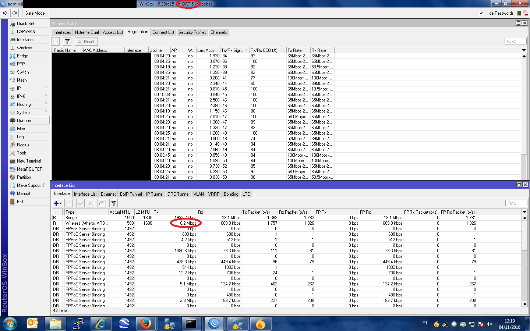The image size is (530, 331).
Task: Click the orange flame taskbar icon
Action: point(261,324)
